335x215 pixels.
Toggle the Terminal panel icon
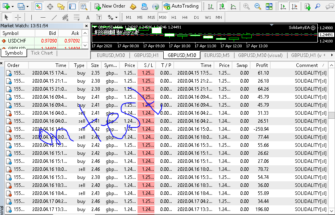[72, 6]
